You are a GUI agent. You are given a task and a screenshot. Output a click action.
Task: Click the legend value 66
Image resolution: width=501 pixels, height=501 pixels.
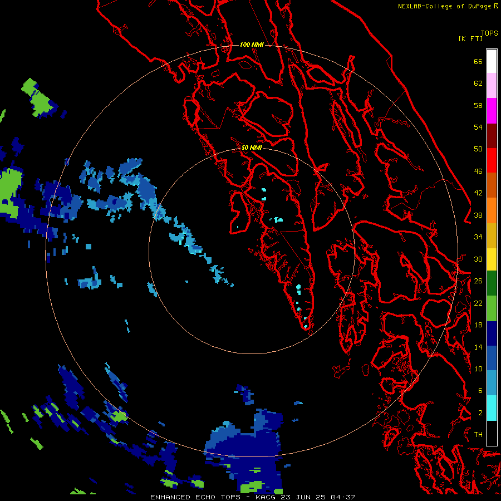tap(478, 61)
